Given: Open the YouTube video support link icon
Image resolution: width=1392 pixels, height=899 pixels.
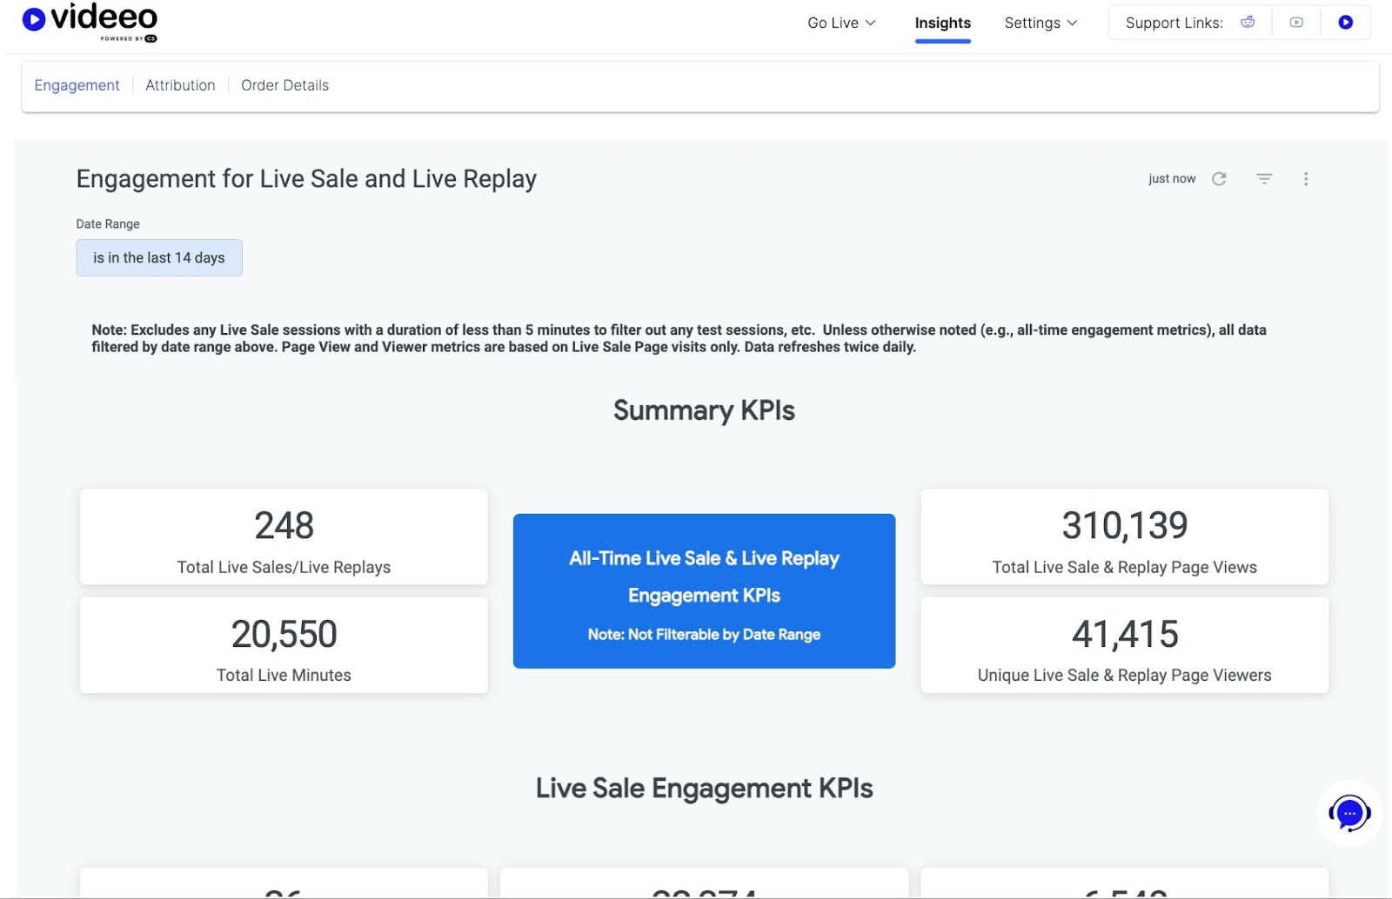Looking at the screenshot, I should (1296, 23).
